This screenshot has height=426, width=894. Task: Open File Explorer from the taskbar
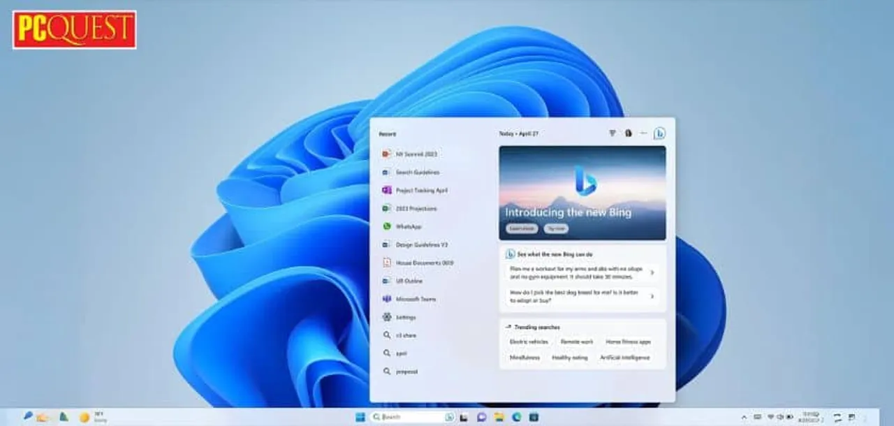coord(499,417)
